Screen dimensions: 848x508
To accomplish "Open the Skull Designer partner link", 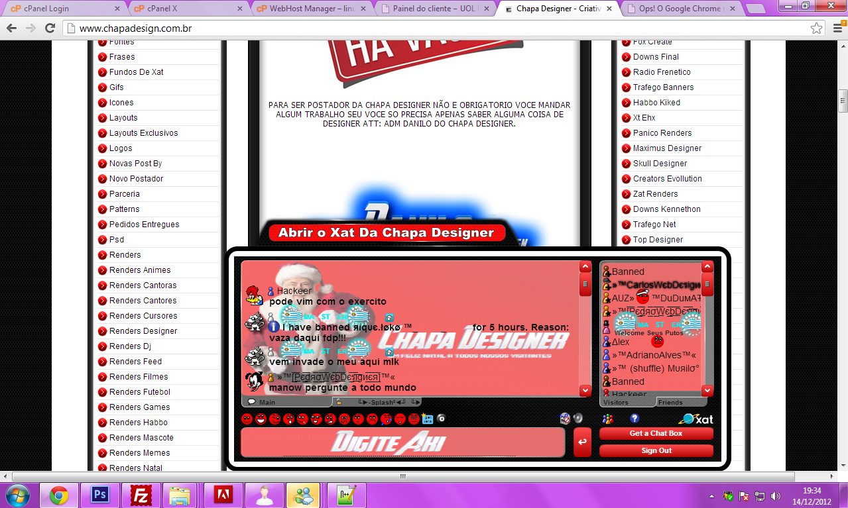I will click(660, 164).
